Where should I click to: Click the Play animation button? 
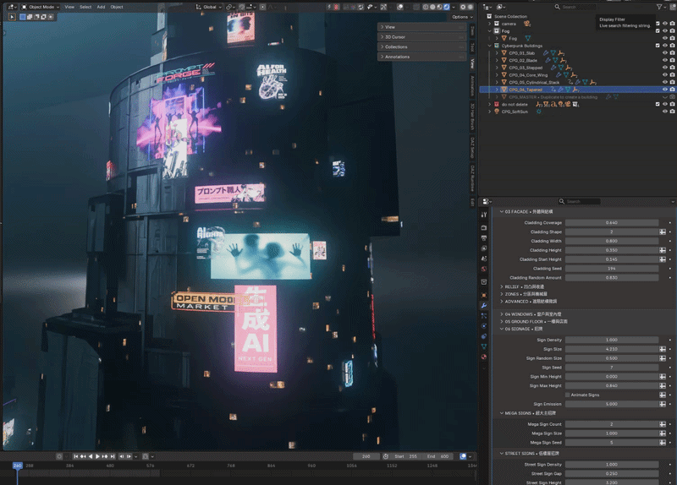[x=97, y=456]
